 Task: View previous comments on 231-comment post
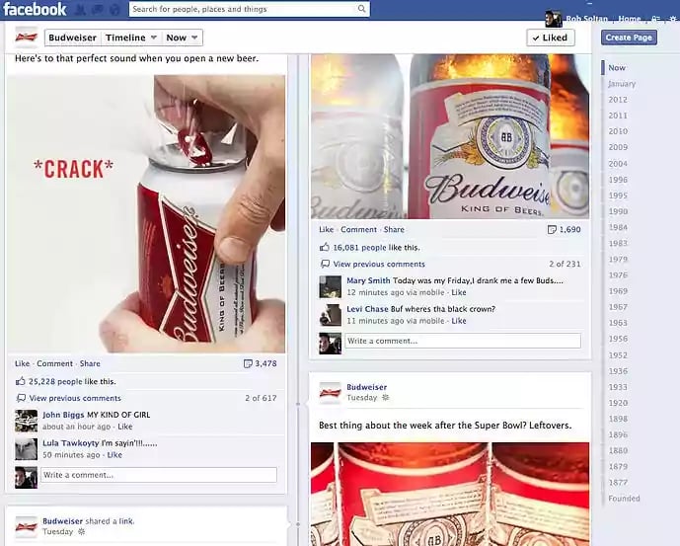(379, 264)
